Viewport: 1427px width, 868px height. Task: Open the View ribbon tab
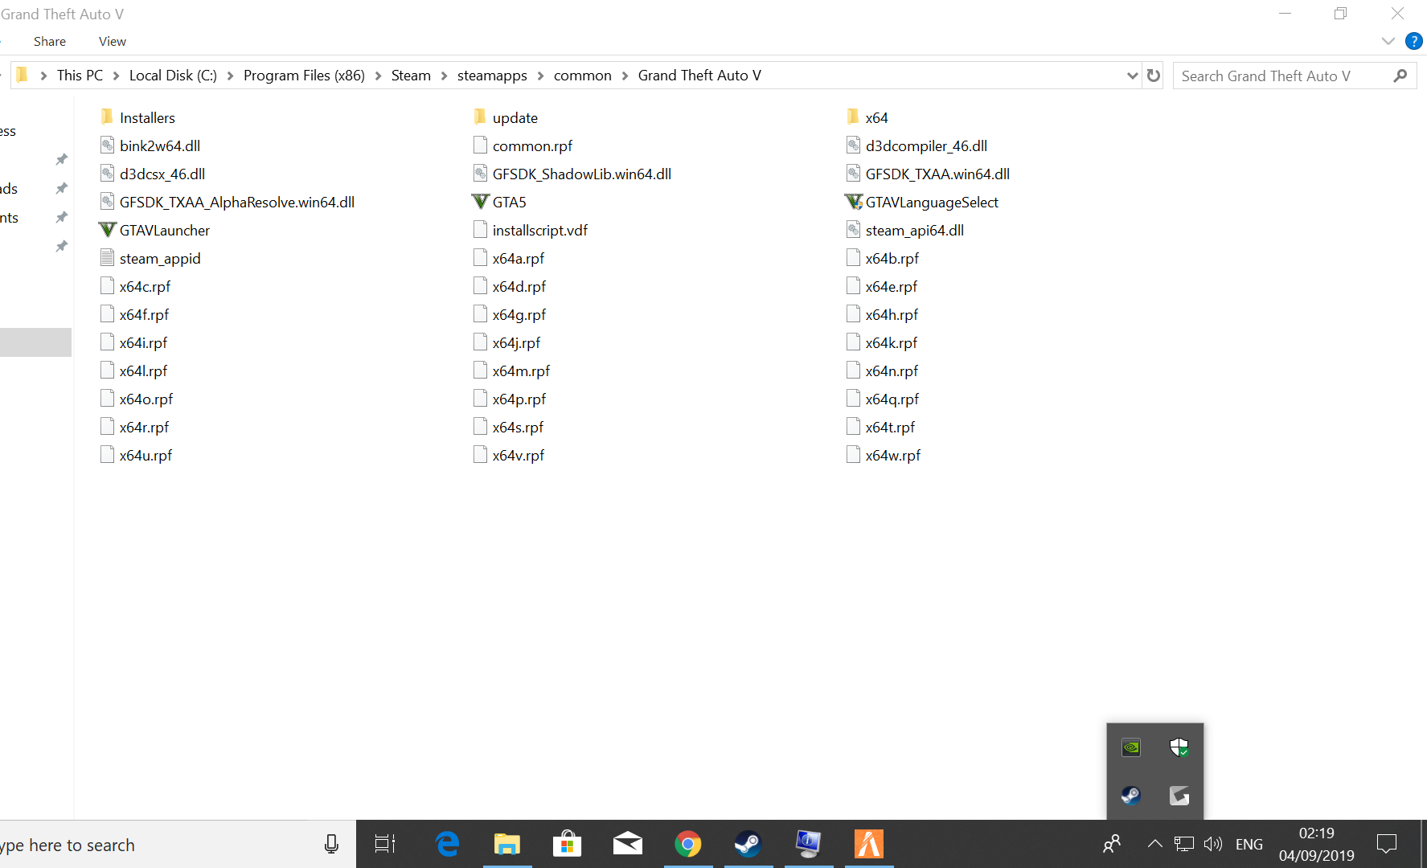113,41
